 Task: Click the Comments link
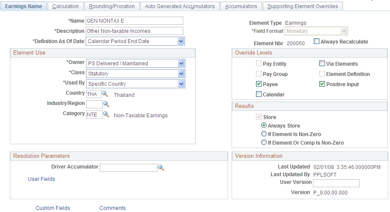[113, 208]
